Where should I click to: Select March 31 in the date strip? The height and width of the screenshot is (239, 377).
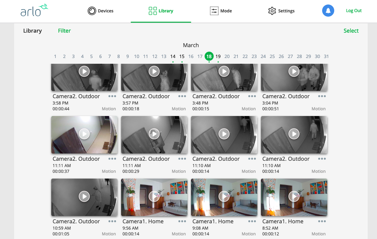(326, 56)
